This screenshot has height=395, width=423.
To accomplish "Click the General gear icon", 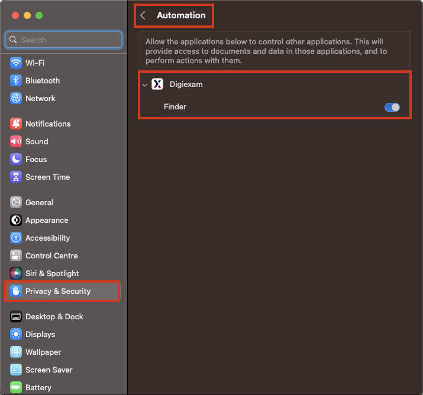I will point(16,202).
